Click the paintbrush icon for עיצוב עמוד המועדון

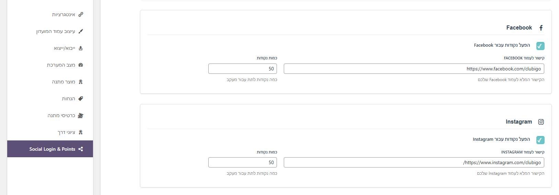coord(81,31)
